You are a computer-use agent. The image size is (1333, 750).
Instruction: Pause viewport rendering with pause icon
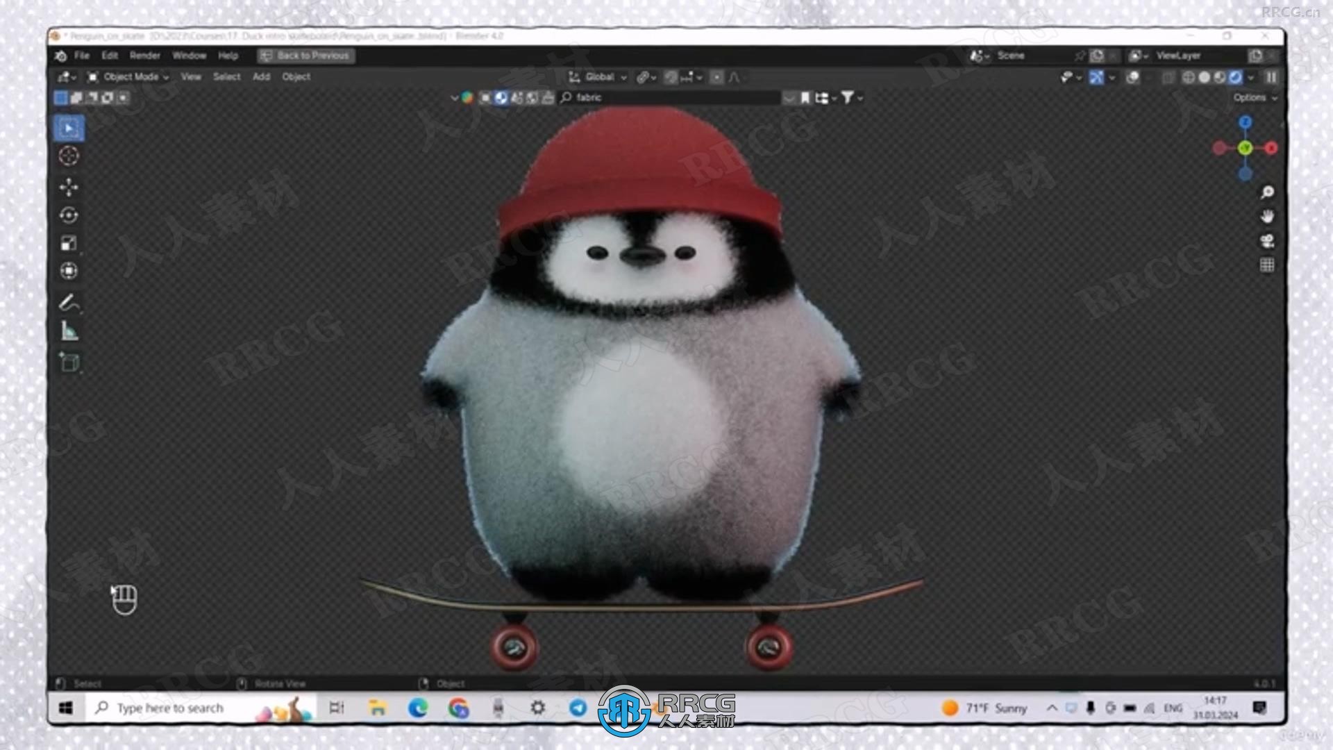pos(1271,77)
